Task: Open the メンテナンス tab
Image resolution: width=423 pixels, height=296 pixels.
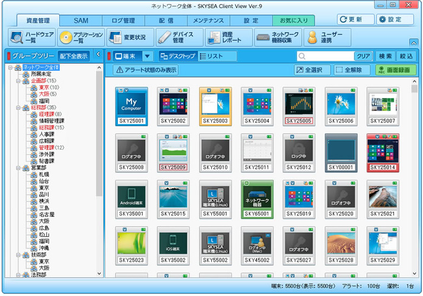Action: tap(208, 20)
